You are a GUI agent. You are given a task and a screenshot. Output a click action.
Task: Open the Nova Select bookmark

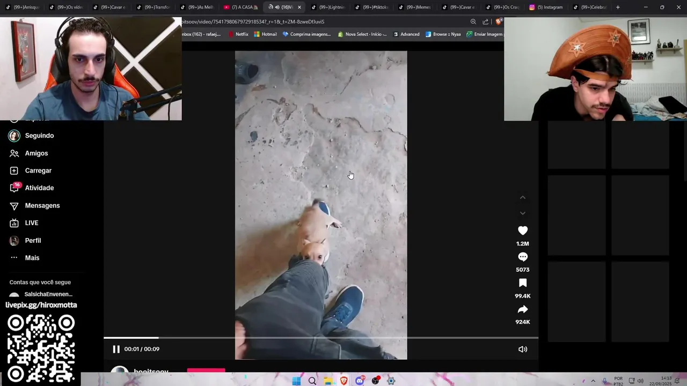point(362,34)
